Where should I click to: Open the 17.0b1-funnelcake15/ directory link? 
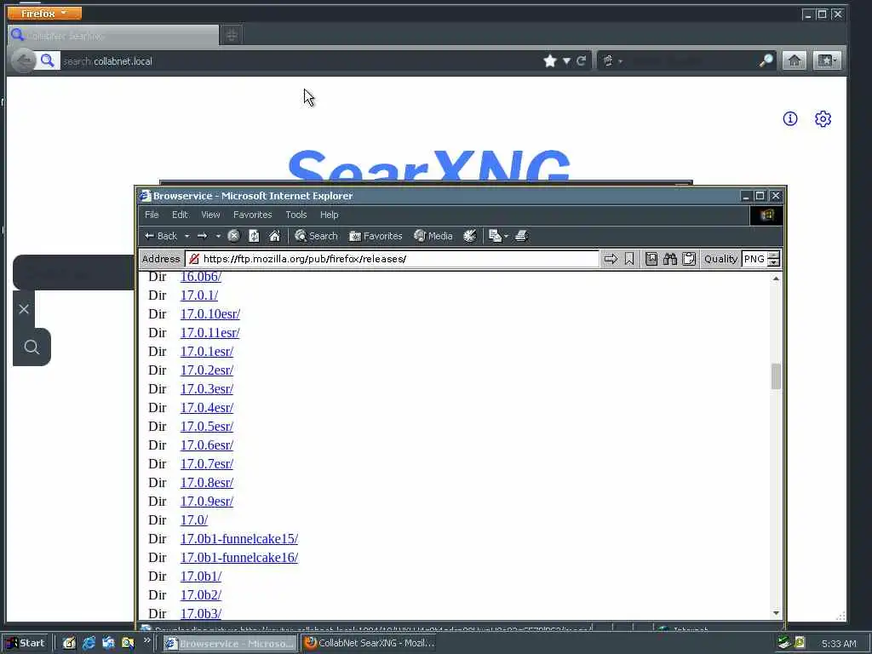pyautogui.click(x=239, y=539)
